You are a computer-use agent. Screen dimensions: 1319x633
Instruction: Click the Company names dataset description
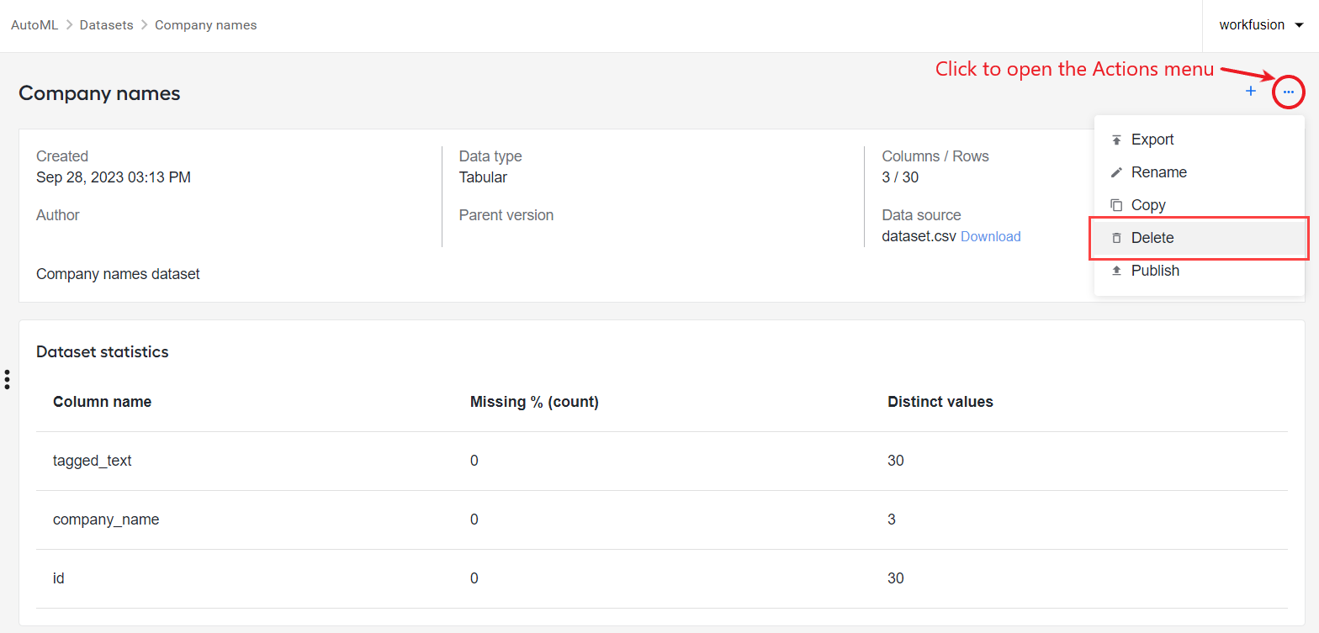[118, 274]
